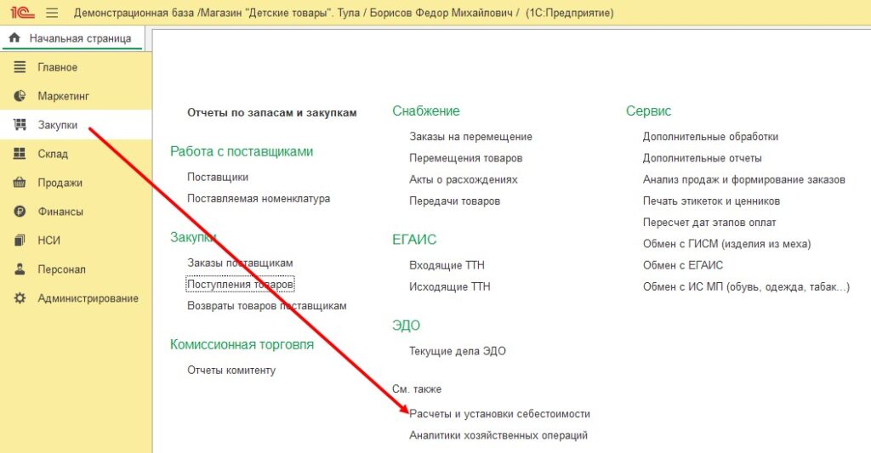Screen dimensions: 871x453
Task: Open Поступления товаров link
Action: click(x=241, y=284)
